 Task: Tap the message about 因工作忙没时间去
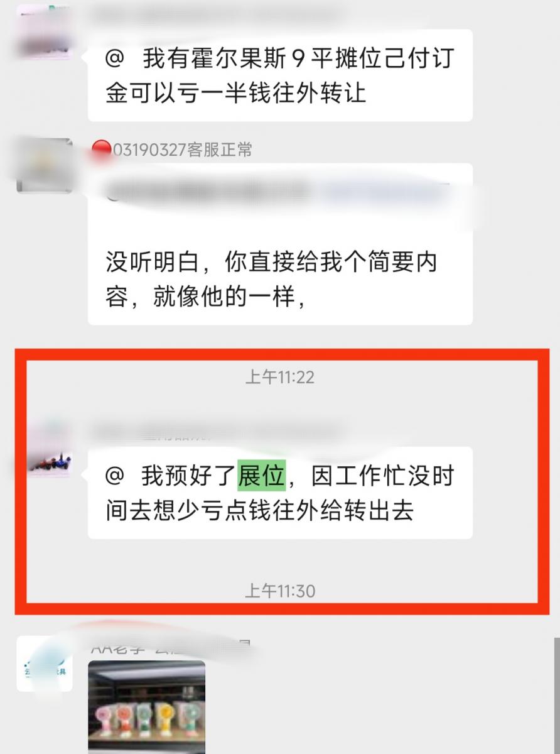(x=280, y=493)
